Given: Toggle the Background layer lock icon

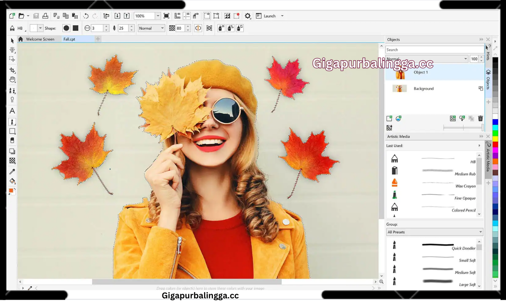Looking at the screenshot, I should pos(480,88).
